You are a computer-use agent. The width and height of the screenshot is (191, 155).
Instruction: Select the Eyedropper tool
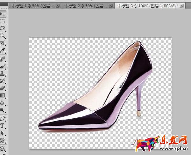pos(3,50)
